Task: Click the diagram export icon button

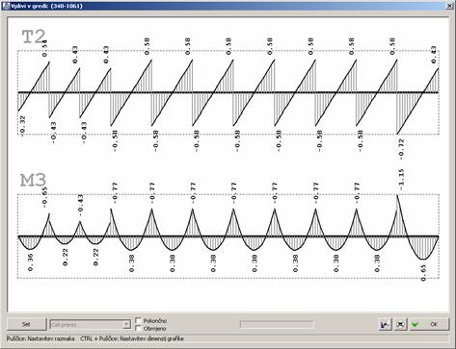Action: point(385,325)
